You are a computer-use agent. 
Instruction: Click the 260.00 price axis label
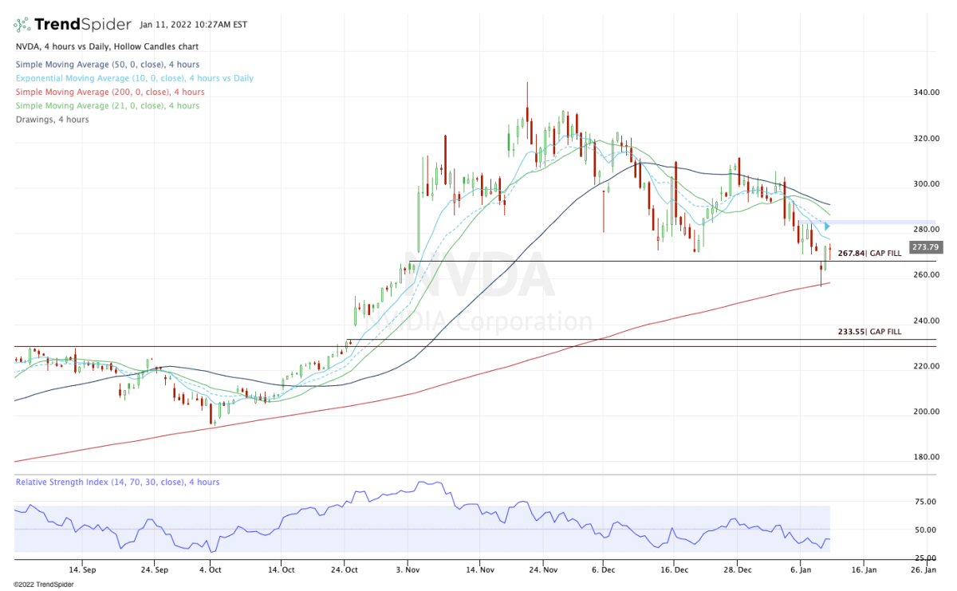click(x=927, y=275)
